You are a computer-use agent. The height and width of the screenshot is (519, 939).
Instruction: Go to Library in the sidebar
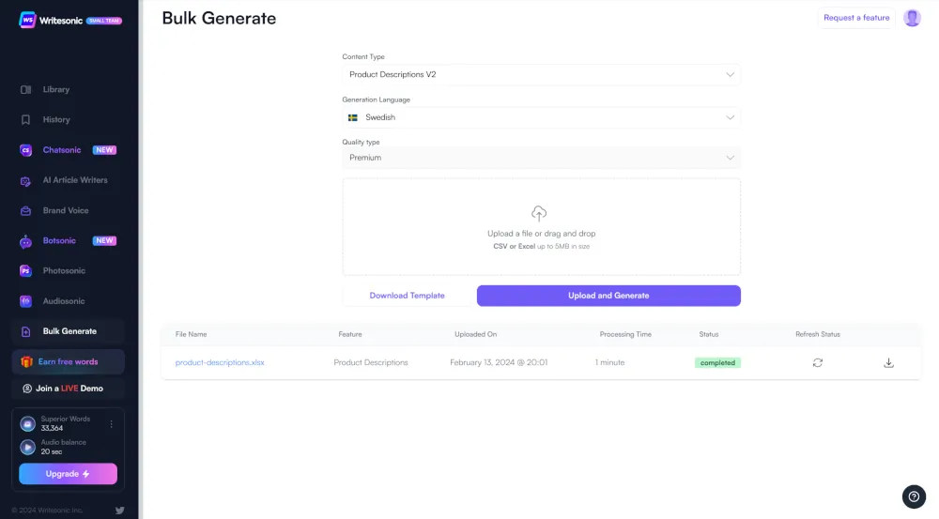point(56,90)
